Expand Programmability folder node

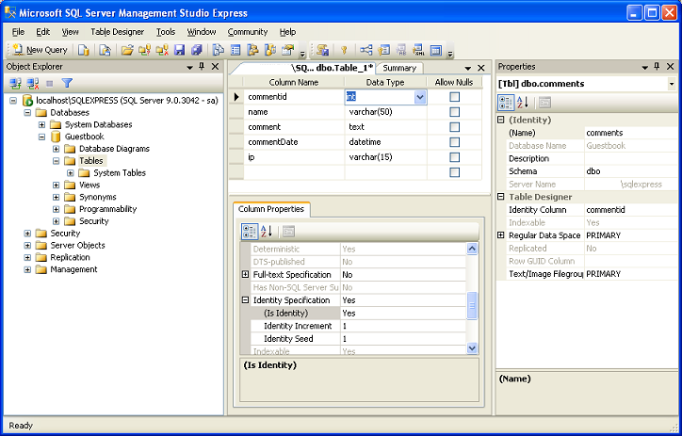point(57,209)
